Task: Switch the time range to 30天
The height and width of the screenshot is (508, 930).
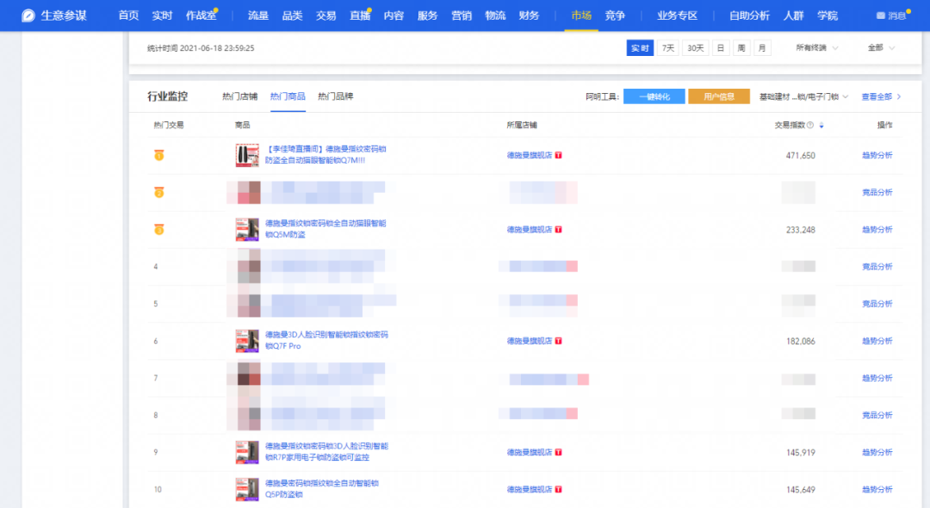Action: click(695, 48)
